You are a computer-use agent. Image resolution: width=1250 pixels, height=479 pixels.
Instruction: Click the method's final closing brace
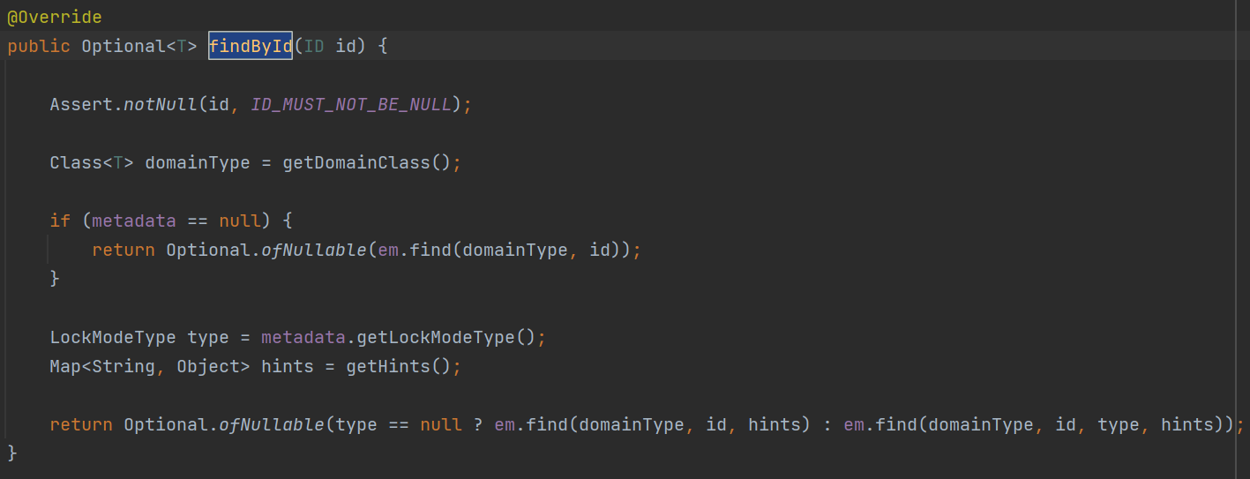(x=12, y=453)
